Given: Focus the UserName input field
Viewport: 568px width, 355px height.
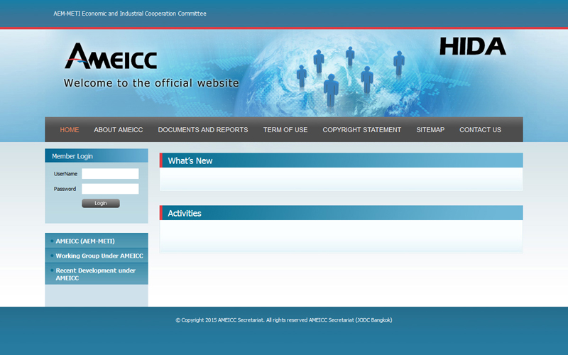Looking at the screenshot, I should pos(110,173).
